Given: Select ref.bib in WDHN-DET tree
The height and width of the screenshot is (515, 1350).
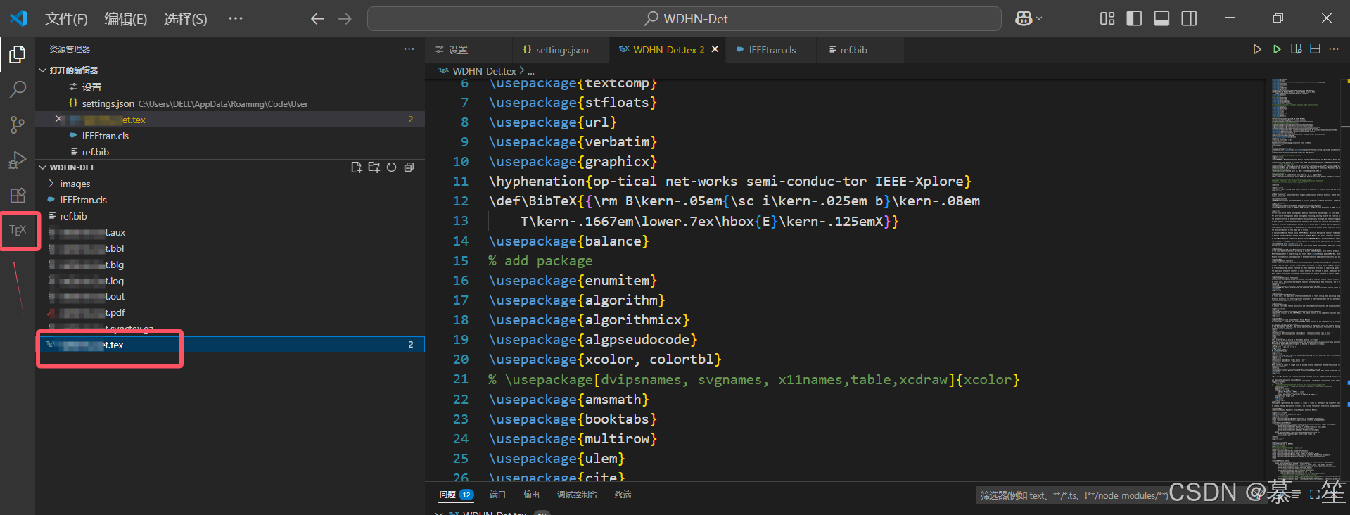Looking at the screenshot, I should tap(230, 216).
